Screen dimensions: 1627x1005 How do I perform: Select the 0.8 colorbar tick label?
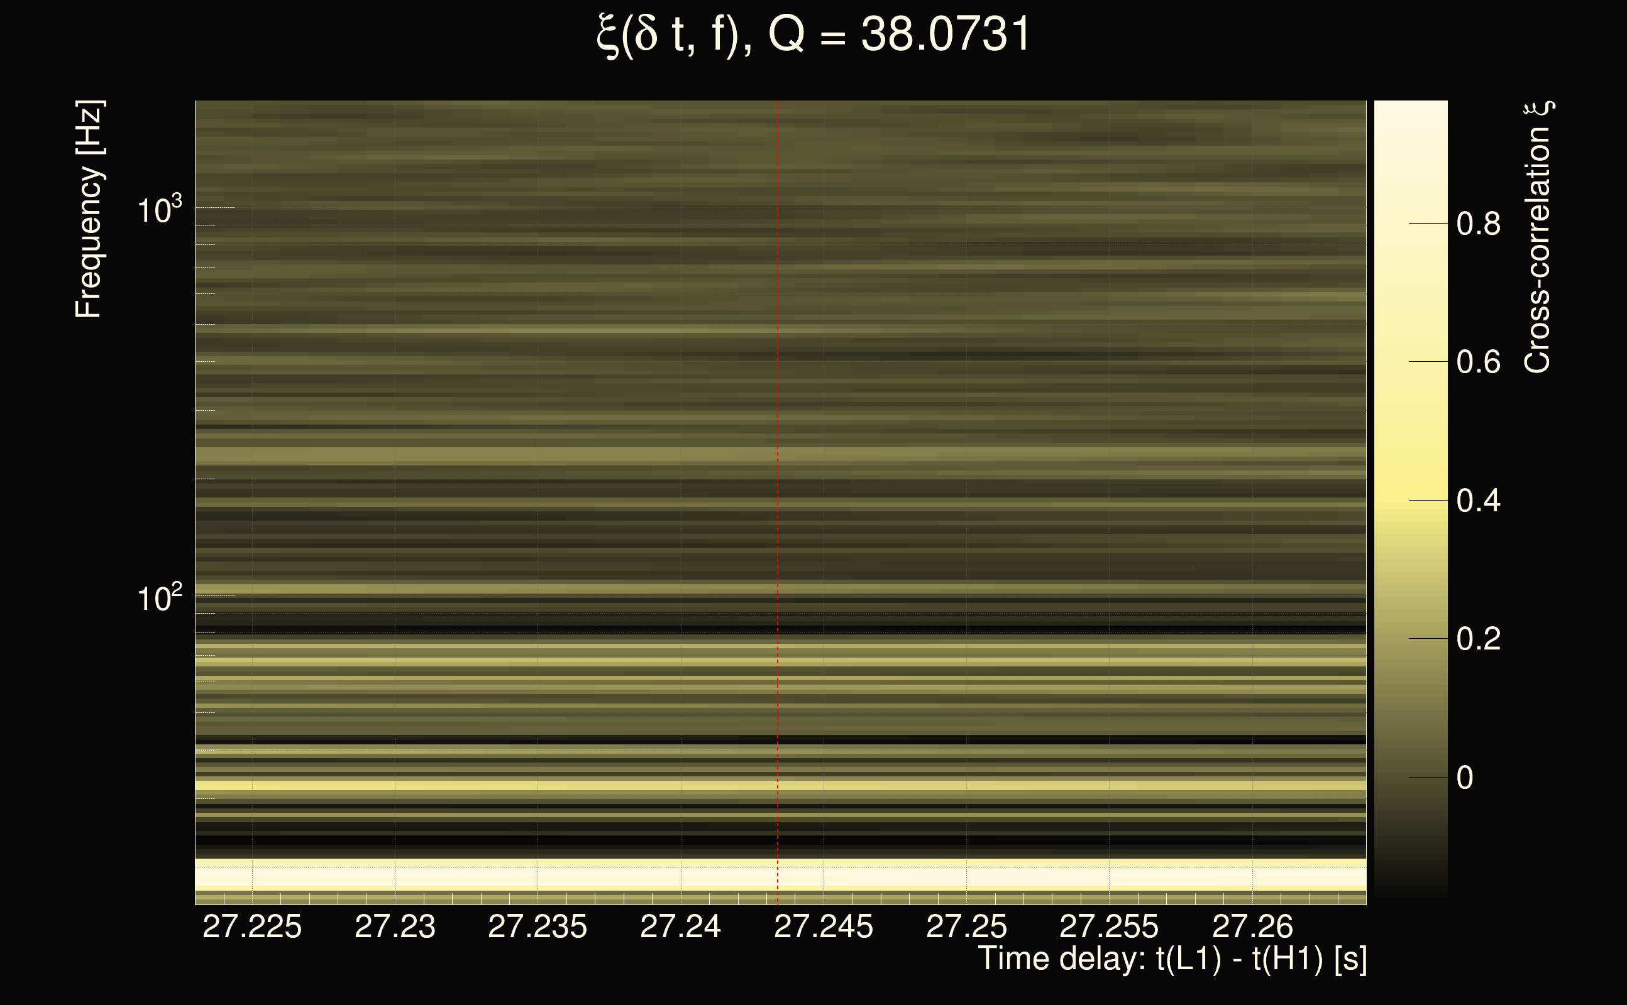tap(1478, 224)
